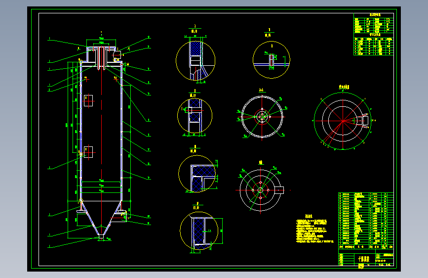
Task: Select the rectangular nozzle on the orientation diagram
Action: pos(362,120)
